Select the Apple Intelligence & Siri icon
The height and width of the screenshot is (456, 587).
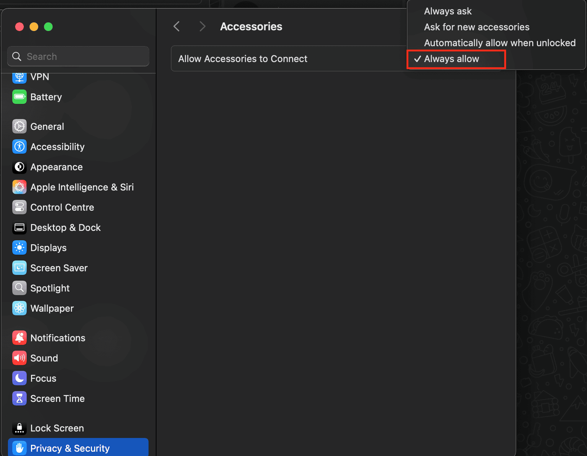coord(19,187)
